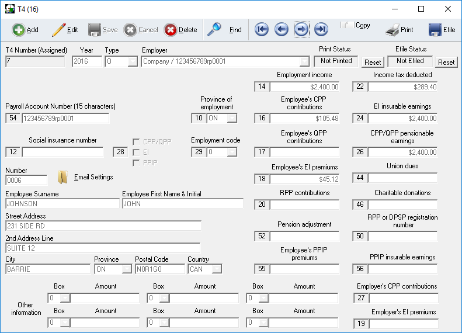Open Email Settings folder icon

coord(63,177)
